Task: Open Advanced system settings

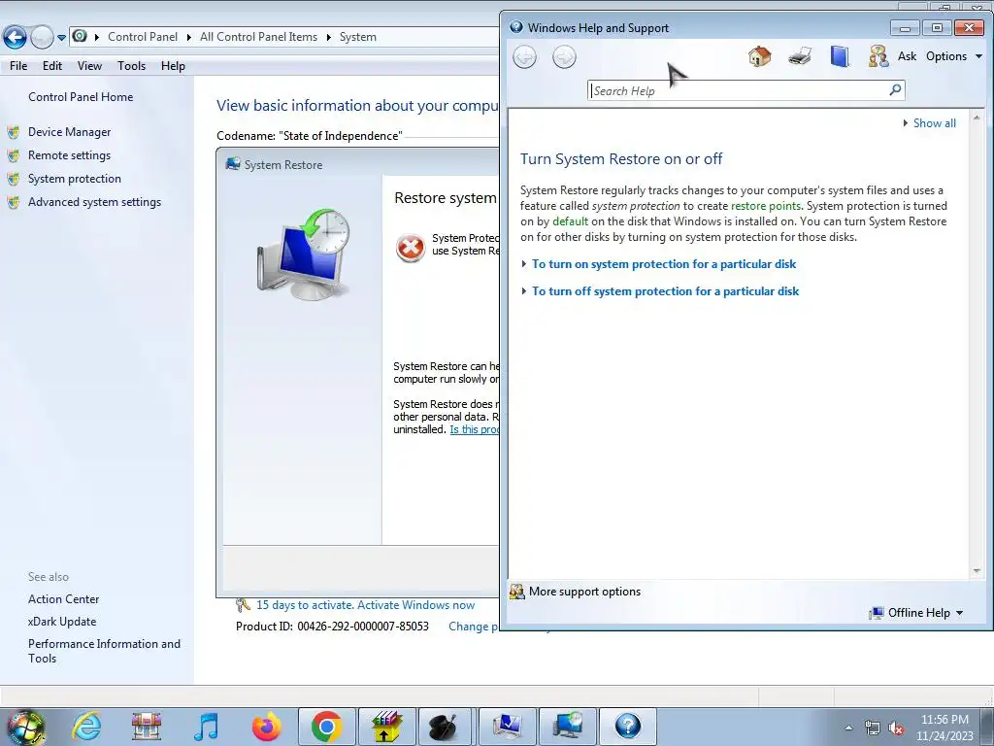Action: 94,202
